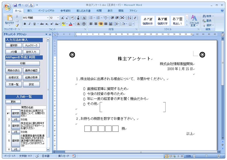This screenshot has width=227, height=160.
Task: Click the bulleted list icon
Action: tap(91, 18)
